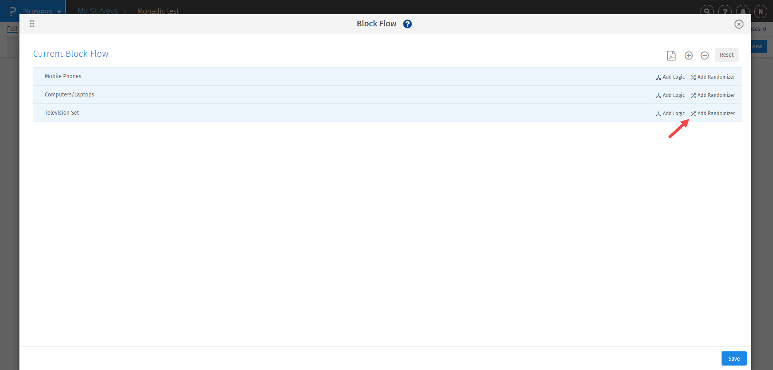Close the Block Flow modal
This screenshot has height=370, width=773.
[739, 24]
